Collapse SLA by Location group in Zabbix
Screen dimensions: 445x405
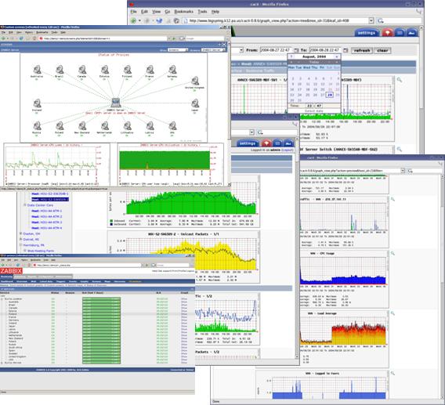(2, 299)
